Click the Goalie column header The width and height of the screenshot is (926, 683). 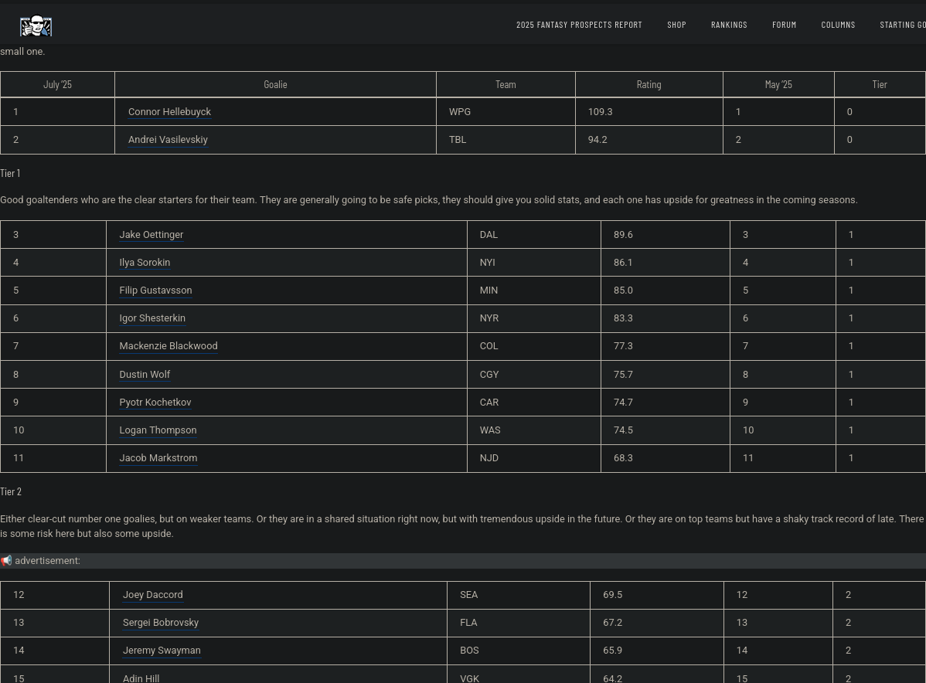coord(275,84)
